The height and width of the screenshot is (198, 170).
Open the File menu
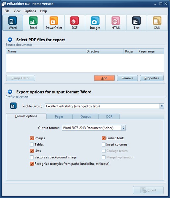tap(7, 11)
